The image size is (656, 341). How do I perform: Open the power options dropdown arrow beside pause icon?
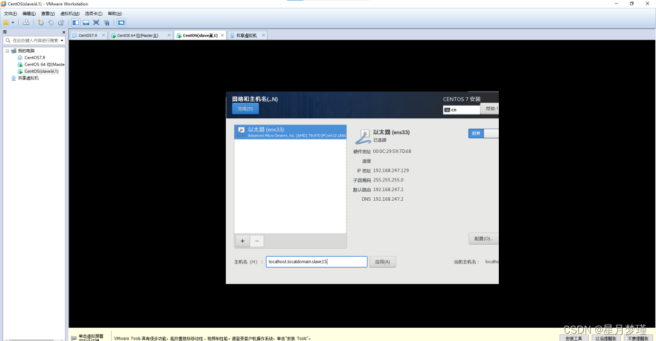[13, 22]
